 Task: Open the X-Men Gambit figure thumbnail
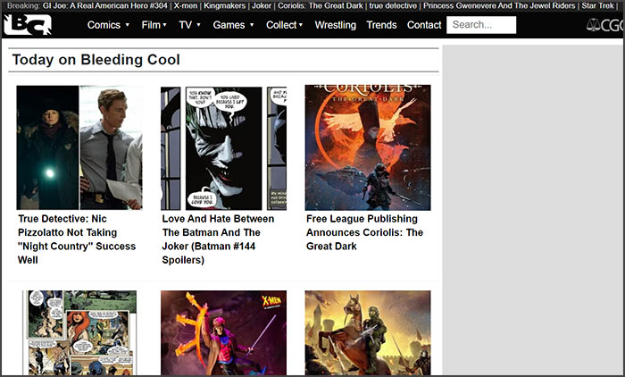pyautogui.click(x=223, y=332)
